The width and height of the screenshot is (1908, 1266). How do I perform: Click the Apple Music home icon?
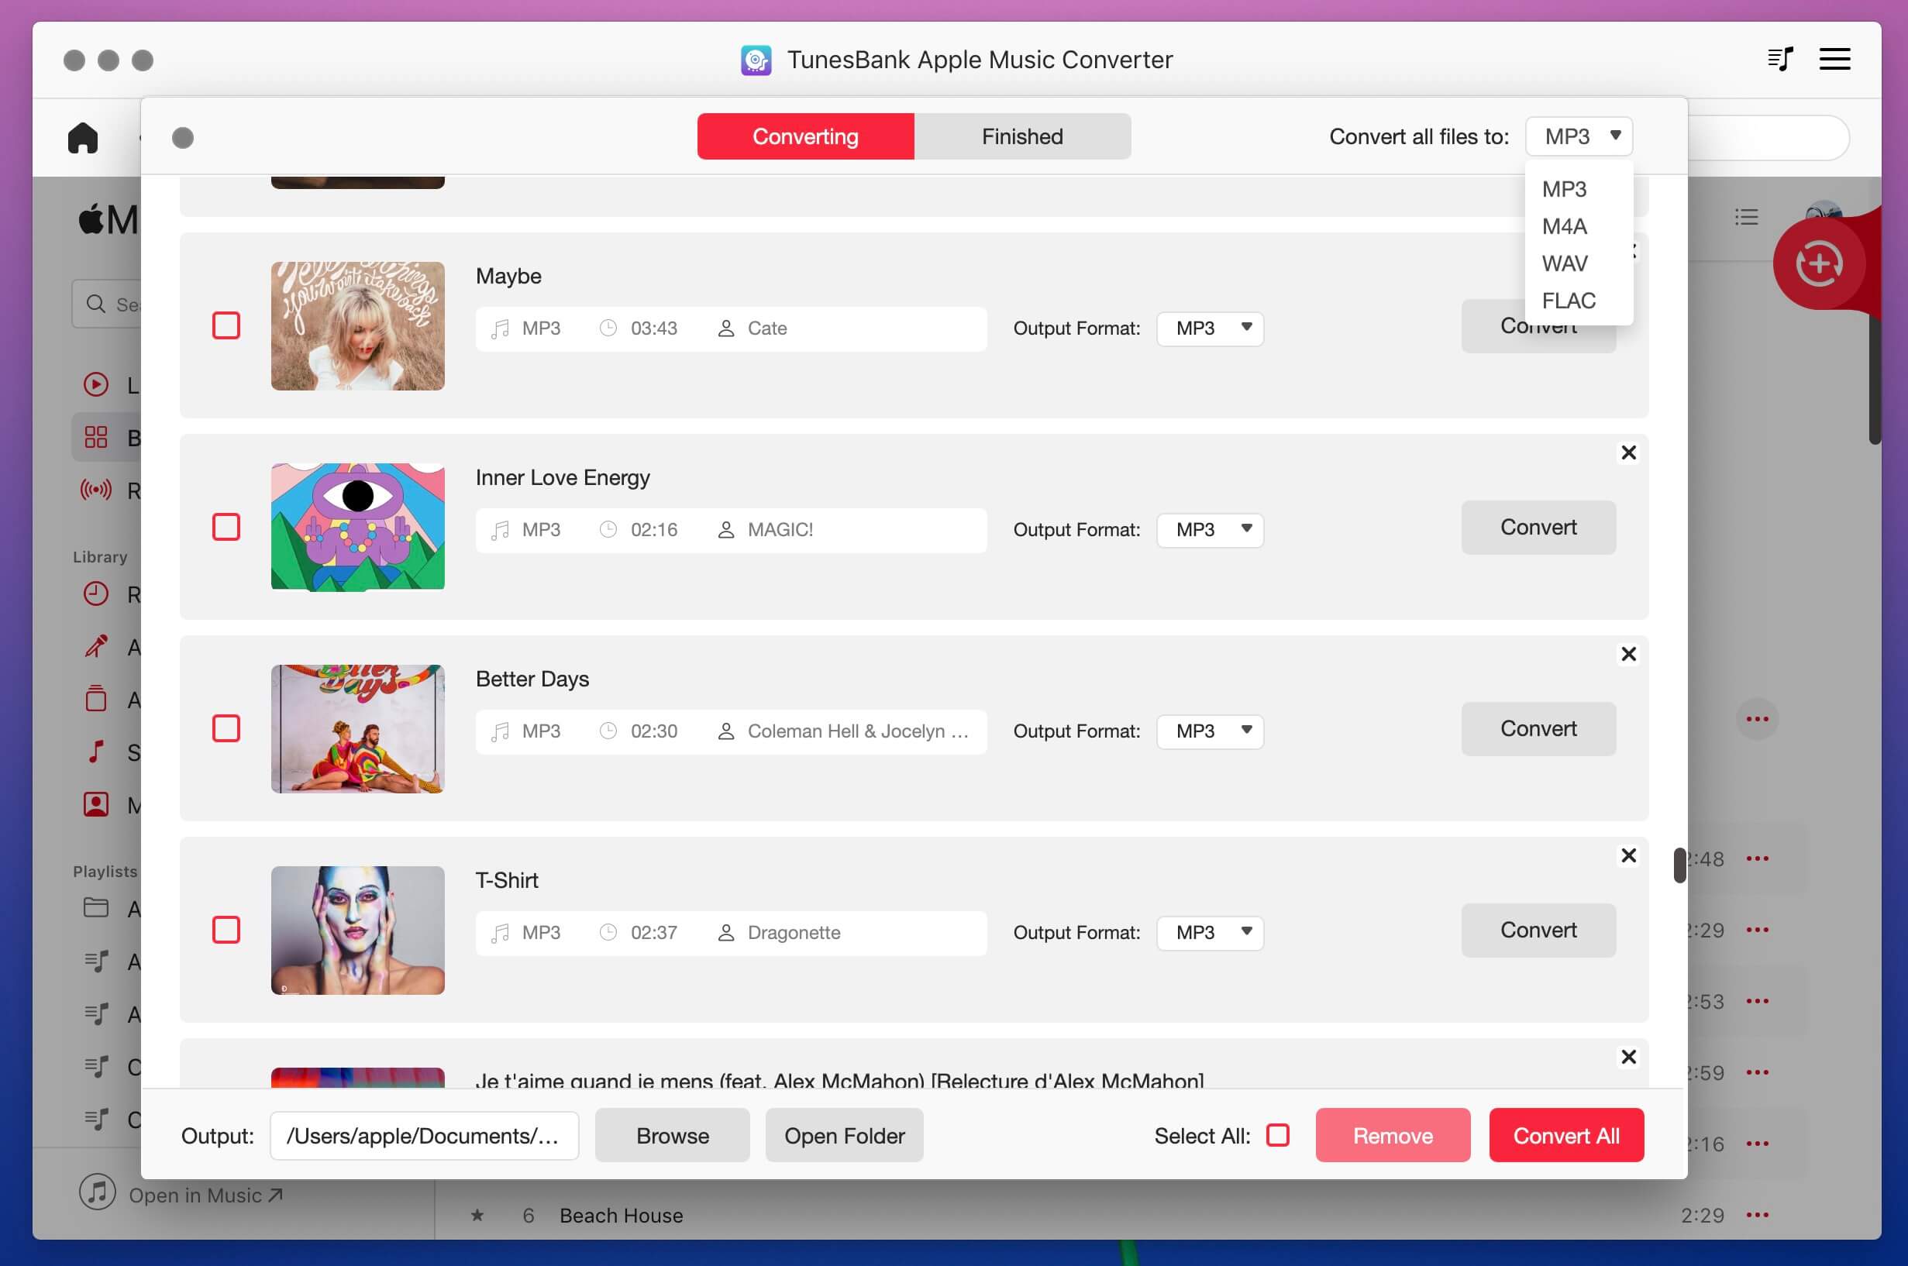(82, 137)
